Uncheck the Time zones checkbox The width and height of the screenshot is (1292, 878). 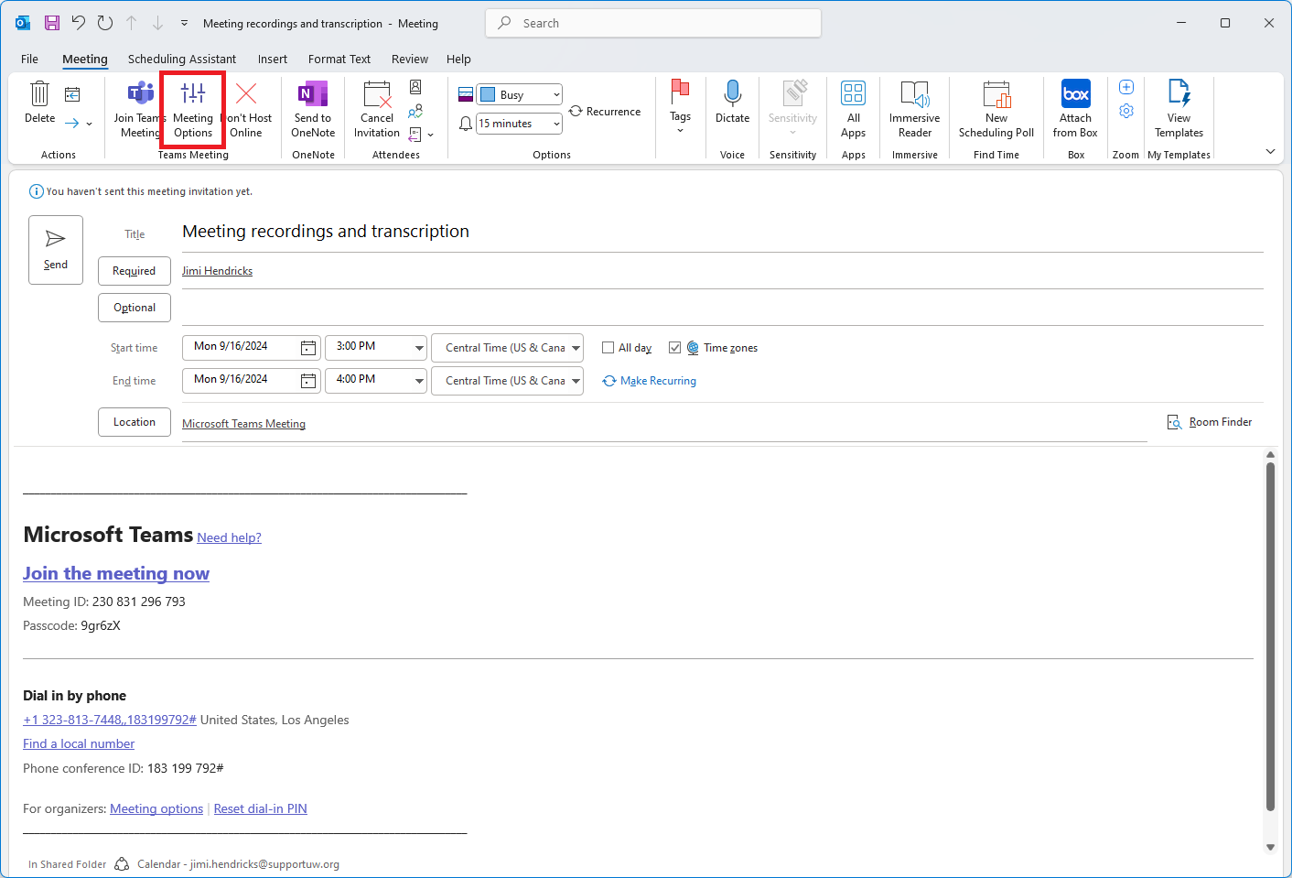click(x=674, y=348)
